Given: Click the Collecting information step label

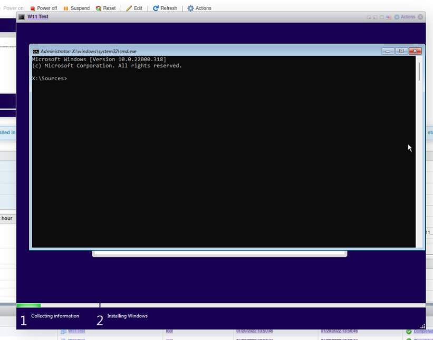Looking at the screenshot, I should click(x=55, y=316).
